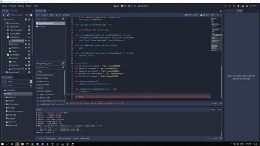
Task: Click the Output panel scrollbar
Action: pyautogui.click(x=221, y=134)
